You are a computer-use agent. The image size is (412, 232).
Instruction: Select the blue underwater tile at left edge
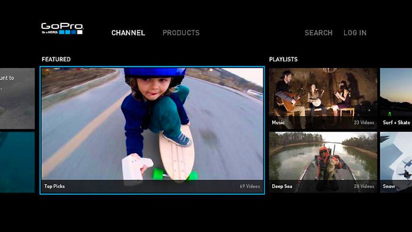[x=17, y=162]
